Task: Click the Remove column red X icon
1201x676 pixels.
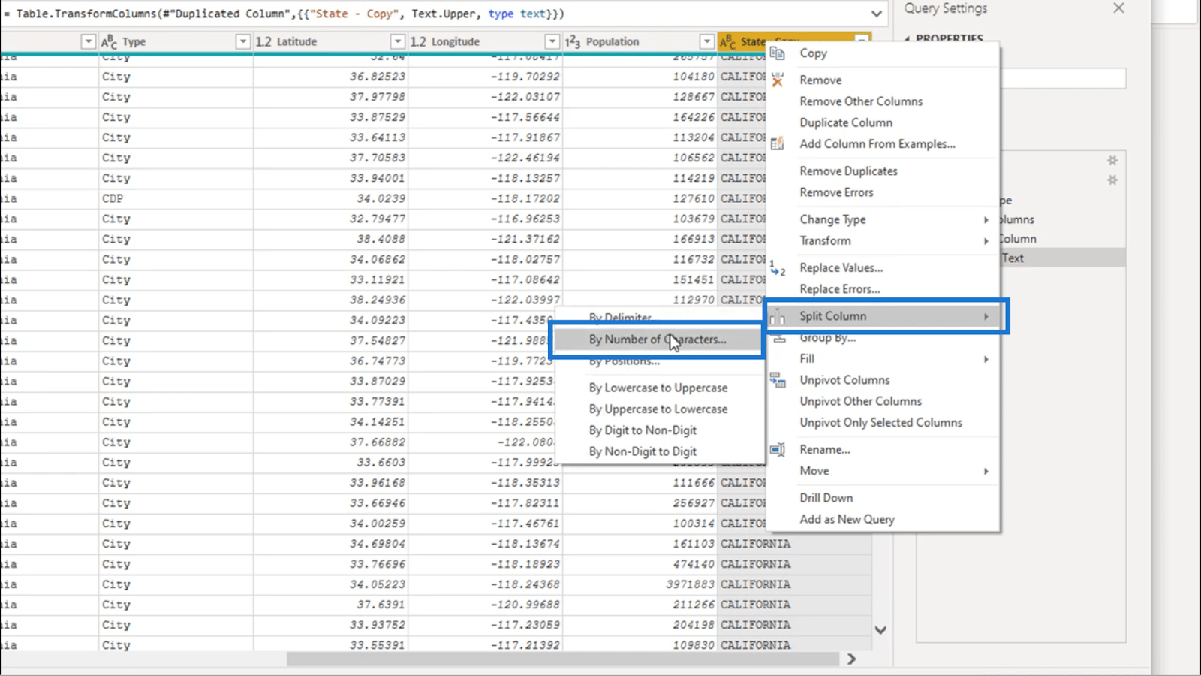Action: tap(778, 80)
